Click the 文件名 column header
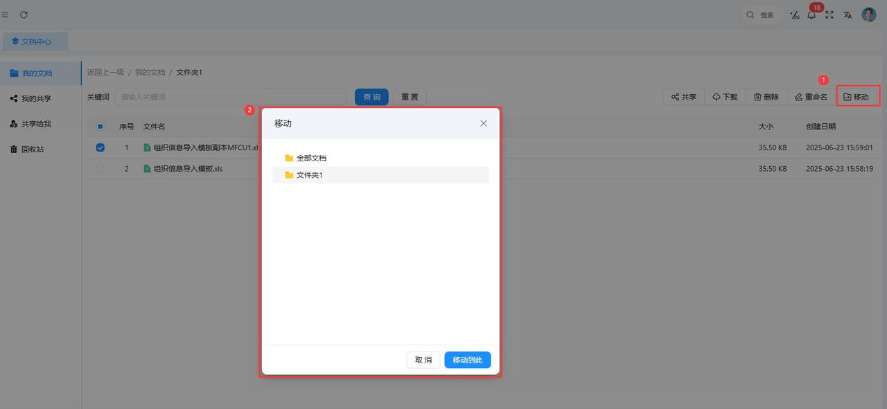 [154, 127]
